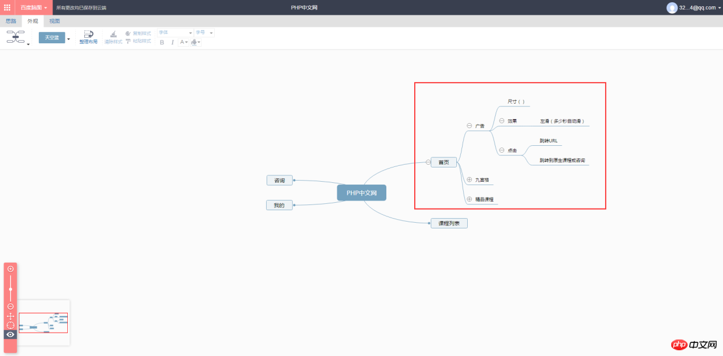Select the 外观 tab
This screenshot has width=723, height=356.
pyautogui.click(x=32, y=21)
